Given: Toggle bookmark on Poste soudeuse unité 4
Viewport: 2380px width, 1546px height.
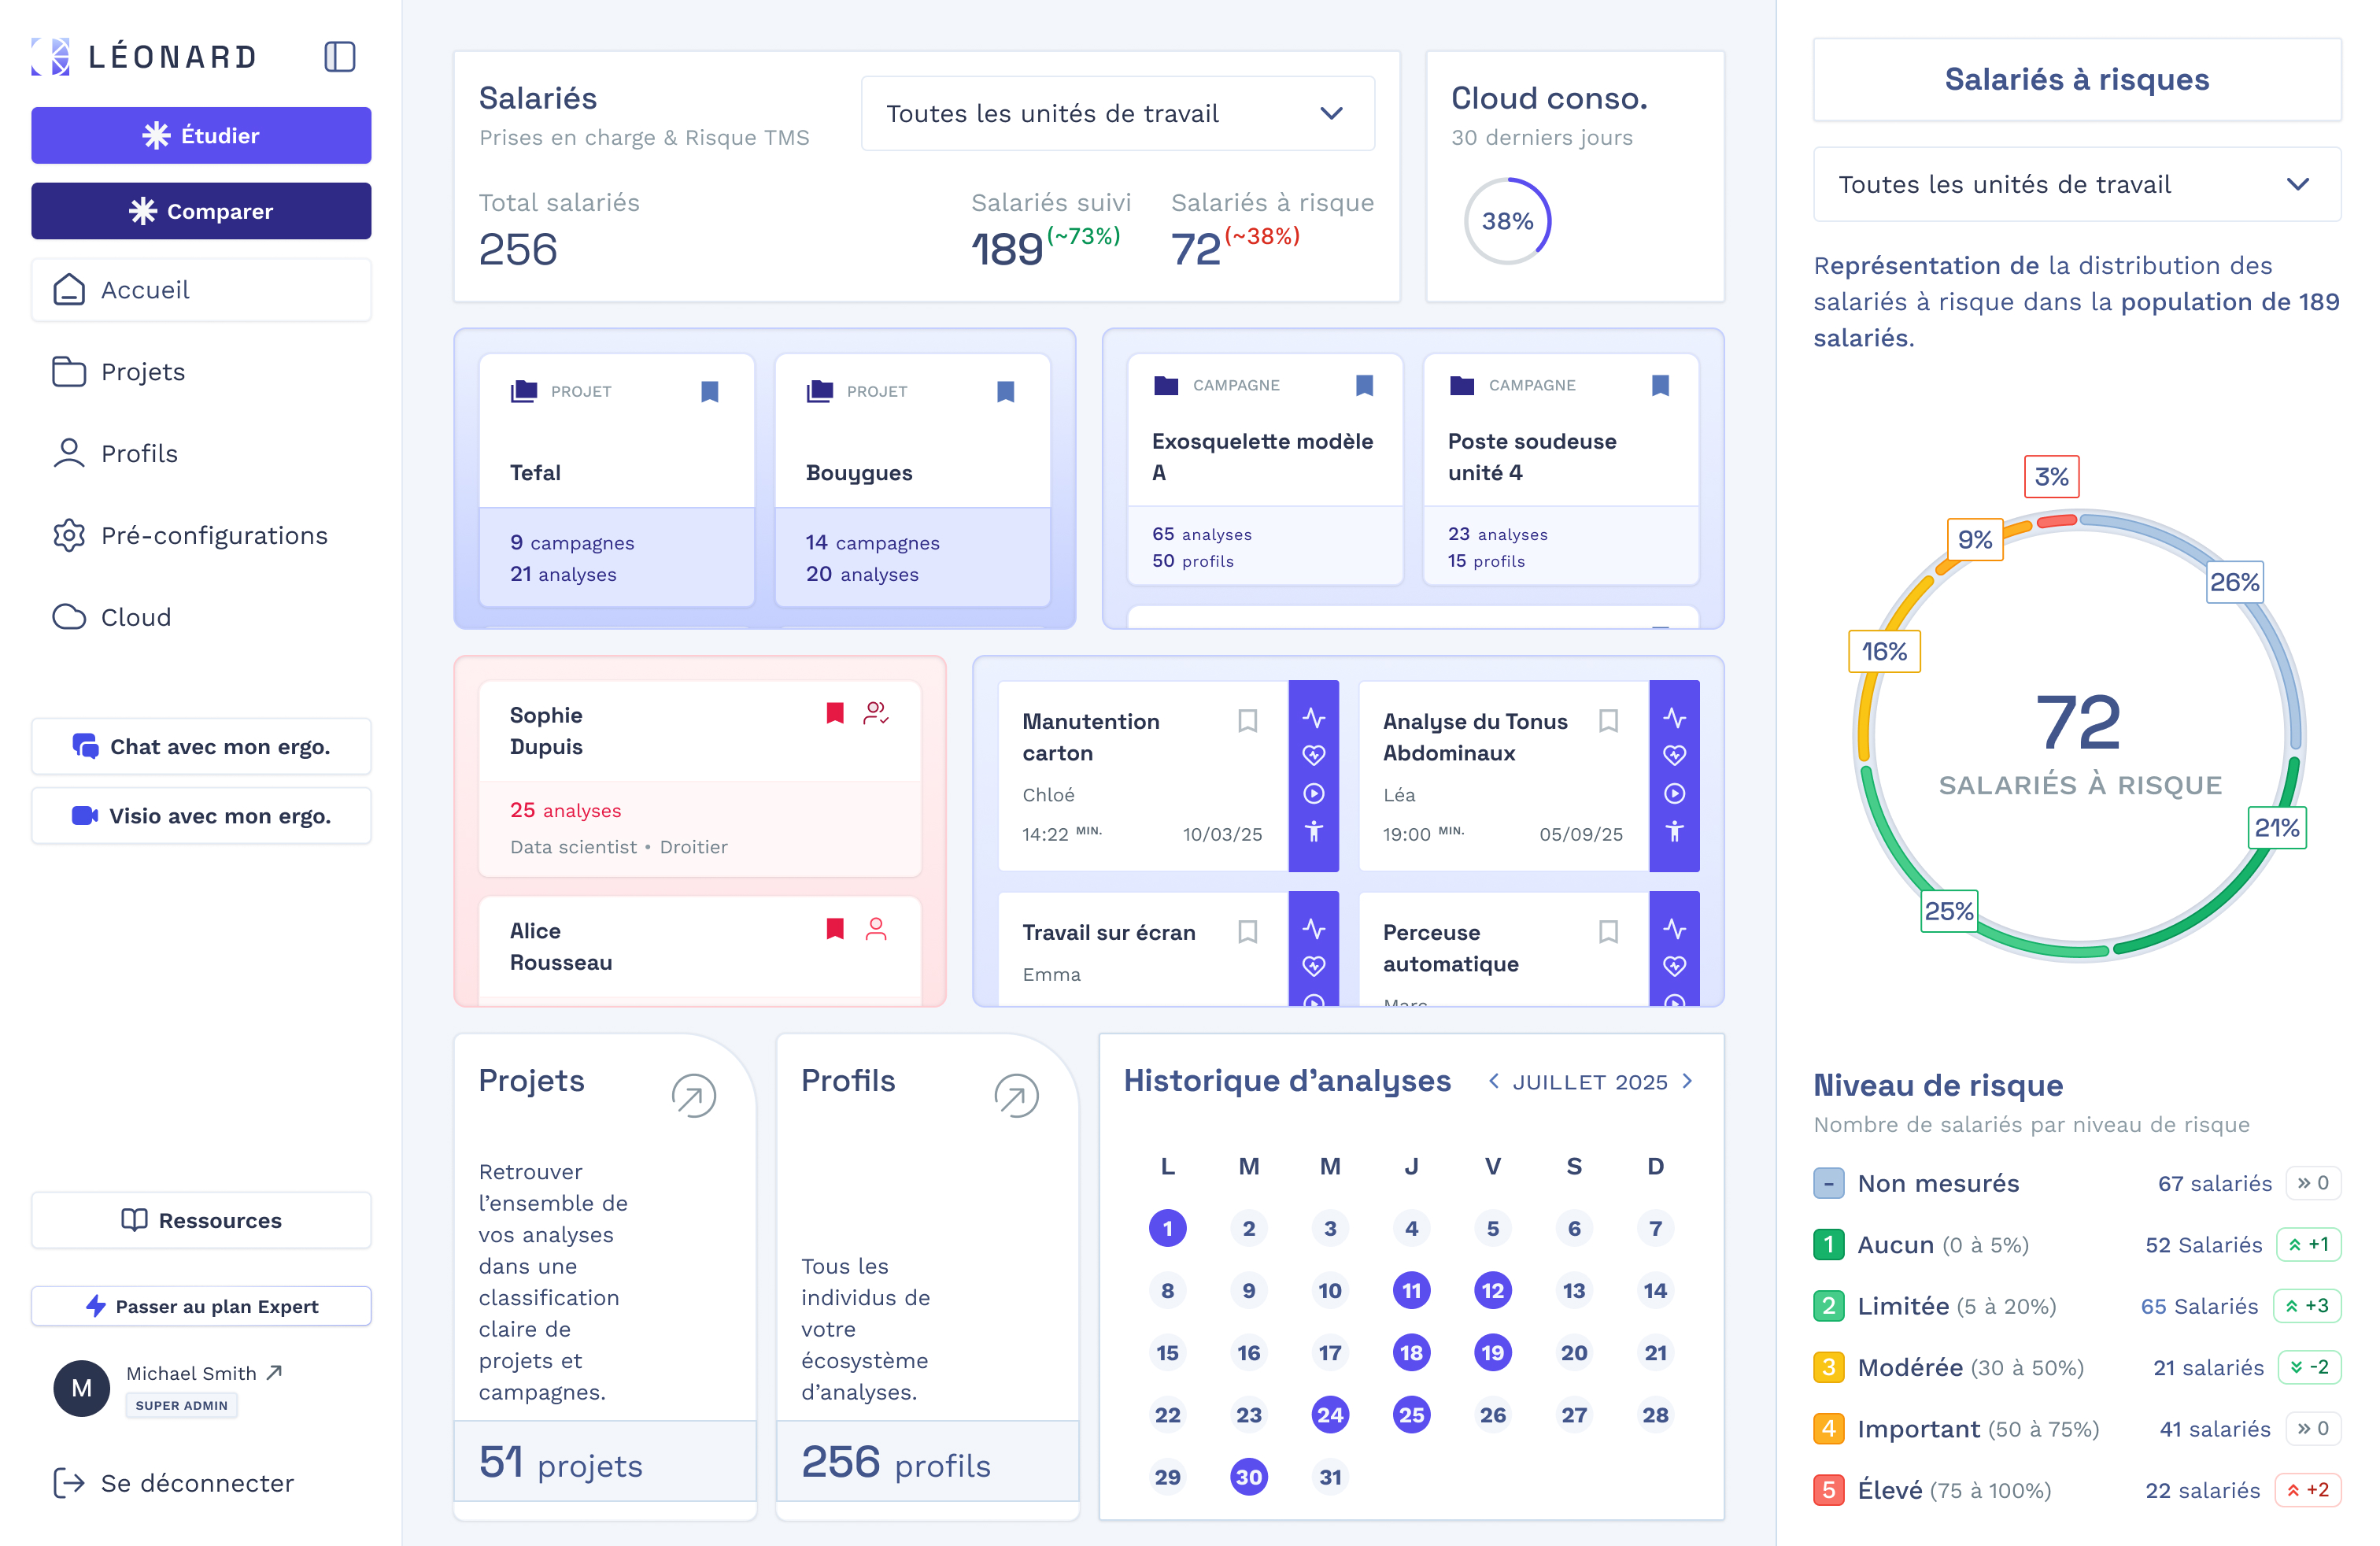Looking at the screenshot, I should 1660,385.
